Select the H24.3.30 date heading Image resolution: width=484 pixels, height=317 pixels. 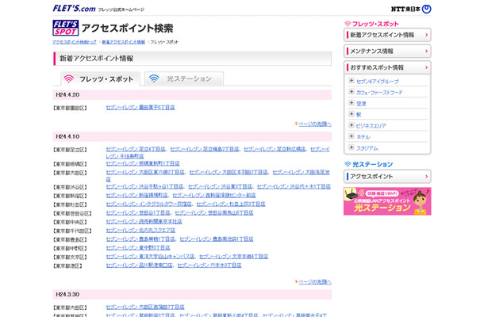pos(67,295)
